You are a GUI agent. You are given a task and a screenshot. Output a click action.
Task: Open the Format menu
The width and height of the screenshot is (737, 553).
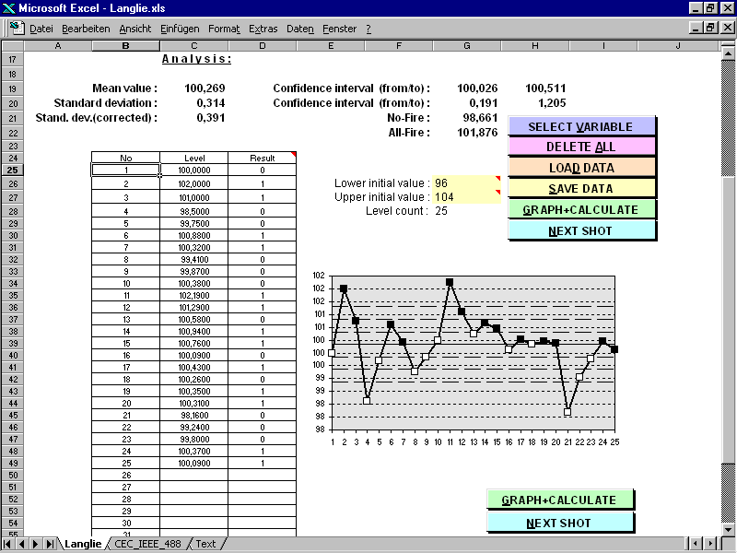click(x=224, y=29)
